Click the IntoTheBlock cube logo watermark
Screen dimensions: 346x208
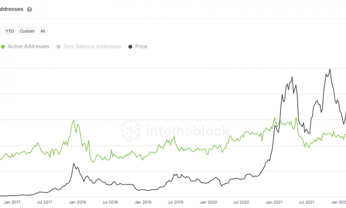[131, 130]
